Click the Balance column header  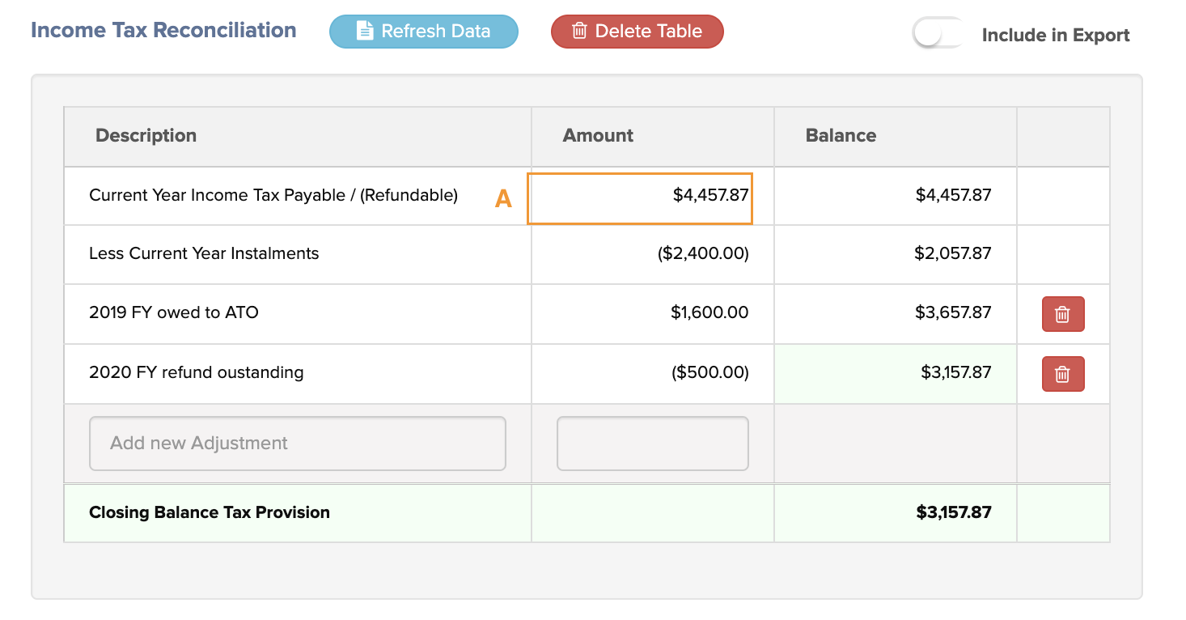(841, 135)
